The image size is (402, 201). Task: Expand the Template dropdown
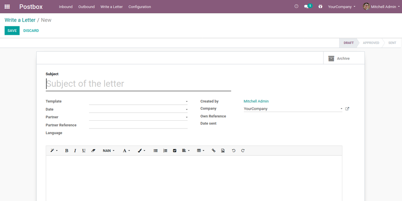tap(186, 101)
